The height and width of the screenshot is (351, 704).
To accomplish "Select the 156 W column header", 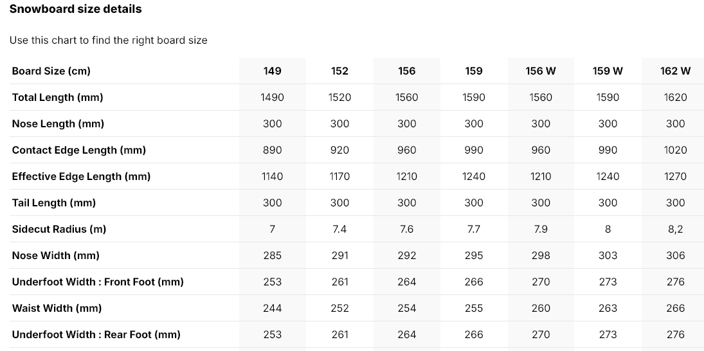I will tap(541, 71).
